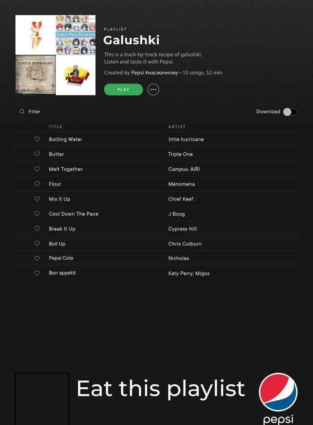Click heart icon beside Flour

tap(37, 184)
